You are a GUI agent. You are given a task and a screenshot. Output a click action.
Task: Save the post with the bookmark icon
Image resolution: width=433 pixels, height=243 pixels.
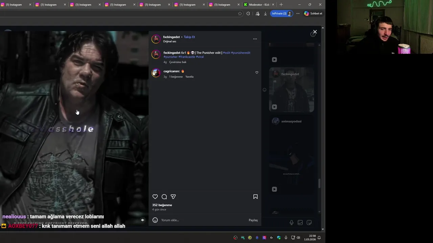(255, 197)
